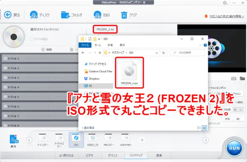Switch to the 音楽 tab

pyautogui.click(x=159, y=155)
